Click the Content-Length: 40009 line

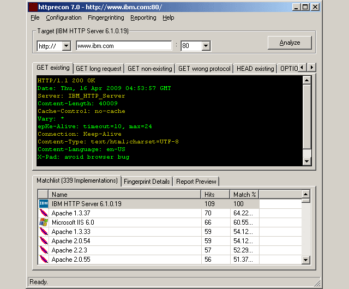77,103
